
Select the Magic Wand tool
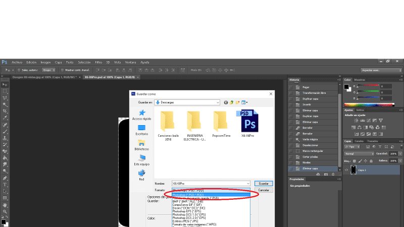coord(5,105)
